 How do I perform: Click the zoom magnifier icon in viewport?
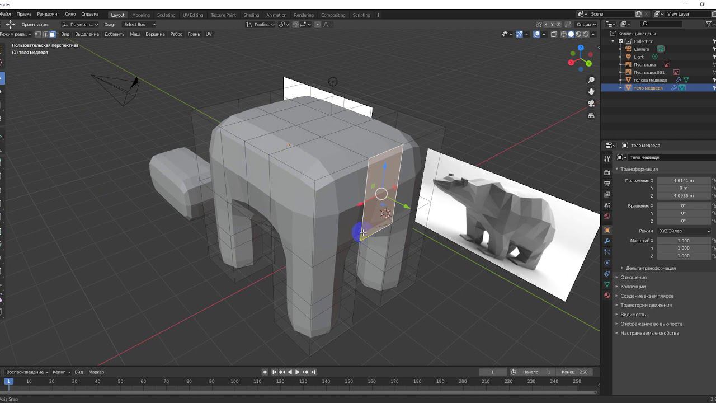click(x=591, y=80)
